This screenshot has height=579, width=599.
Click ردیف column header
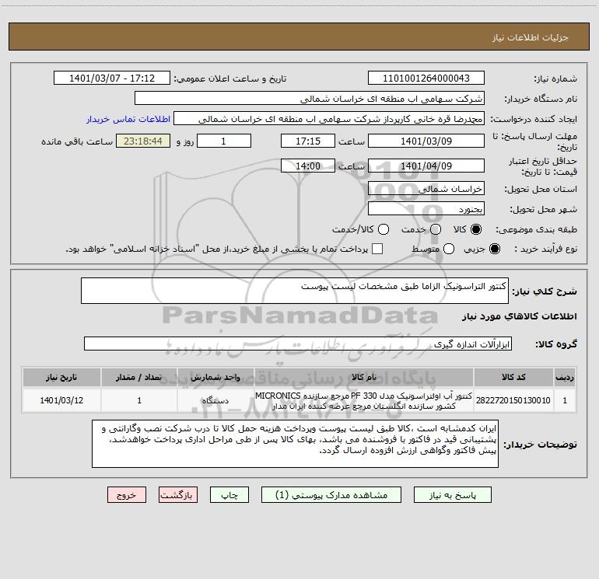coord(565,378)
